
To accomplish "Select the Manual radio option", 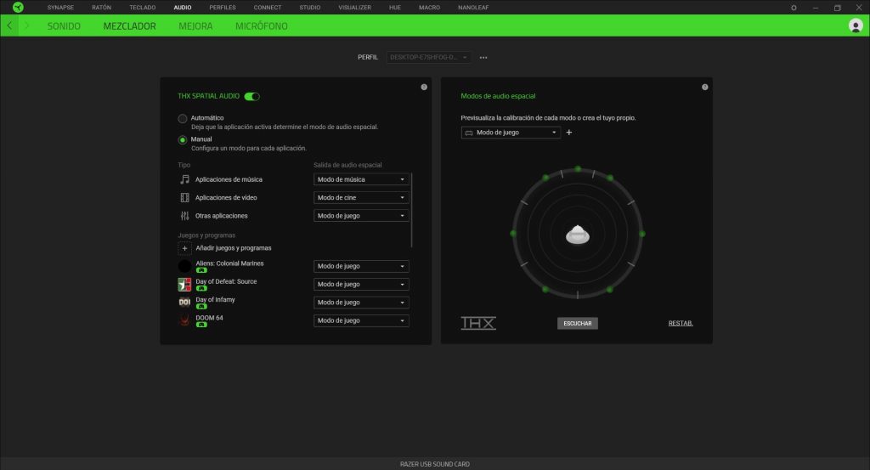I will 182,140.
